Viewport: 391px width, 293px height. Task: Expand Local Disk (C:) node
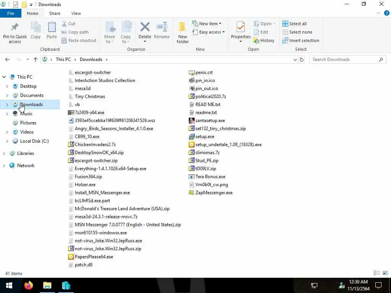7,141
